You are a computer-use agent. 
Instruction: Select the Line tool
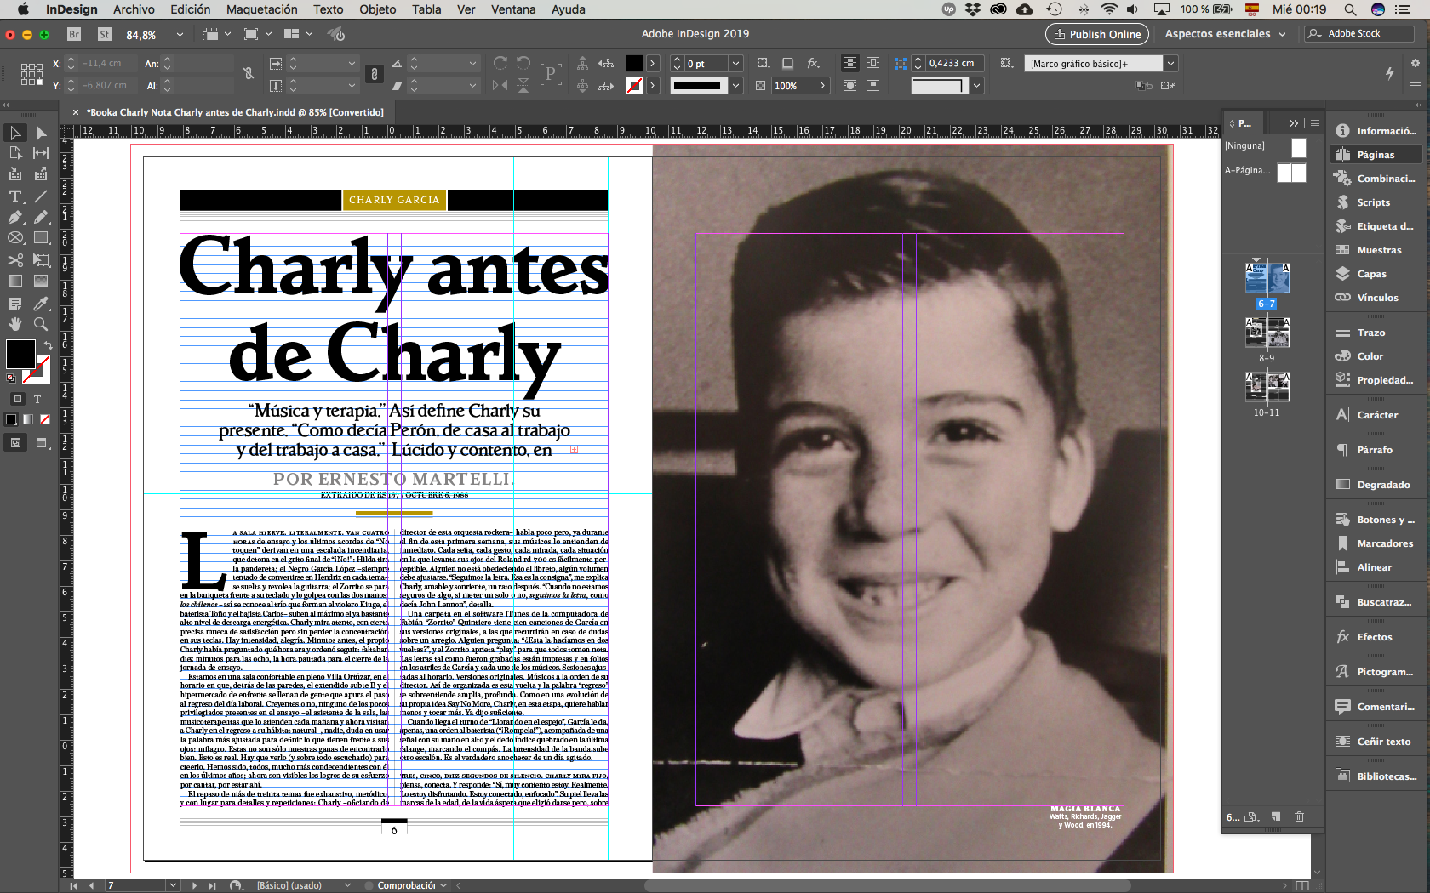coord(41,196)
